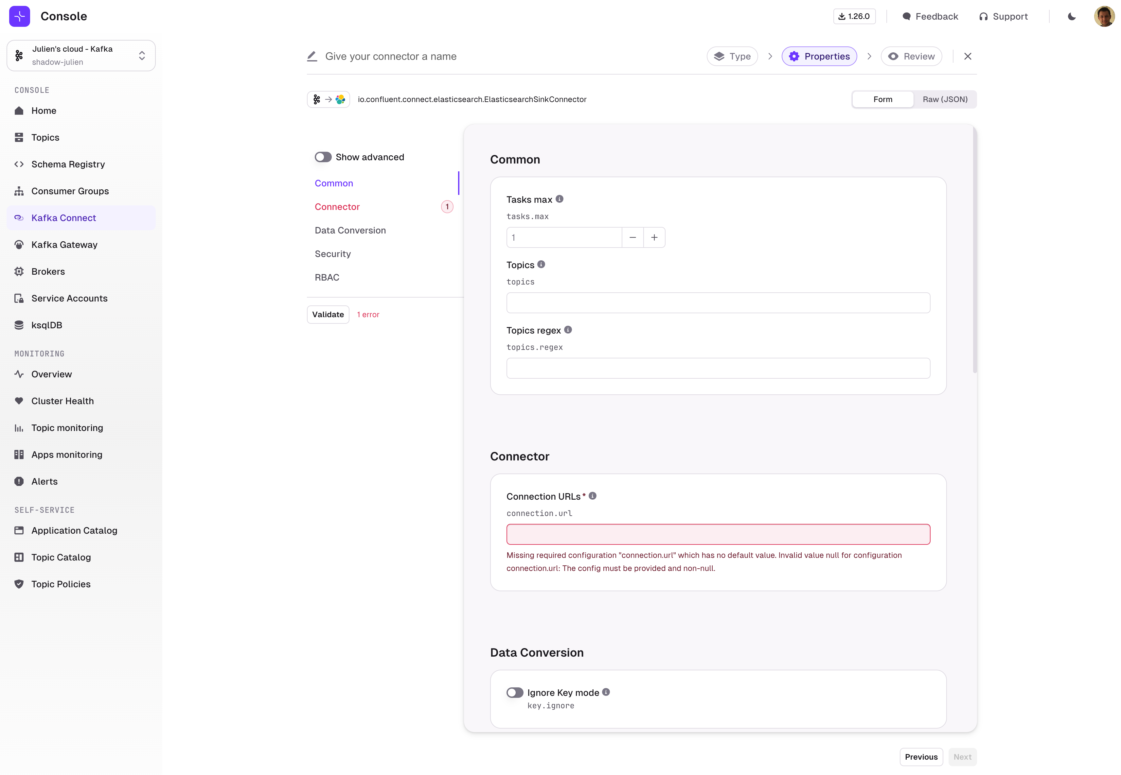The width and height of the screenshot is (1121, 775).
Task: Jump to the Security section
Action: pyautogui.click(x=333, y=253)
